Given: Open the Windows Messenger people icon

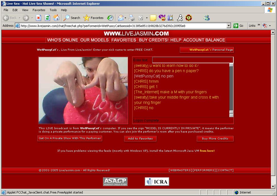Looking at the screenshot, I should pos(207,18).
